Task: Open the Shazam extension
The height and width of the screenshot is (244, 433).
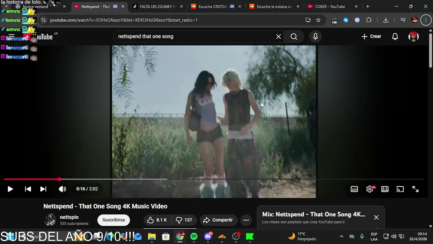Action: tap(346, 20)
